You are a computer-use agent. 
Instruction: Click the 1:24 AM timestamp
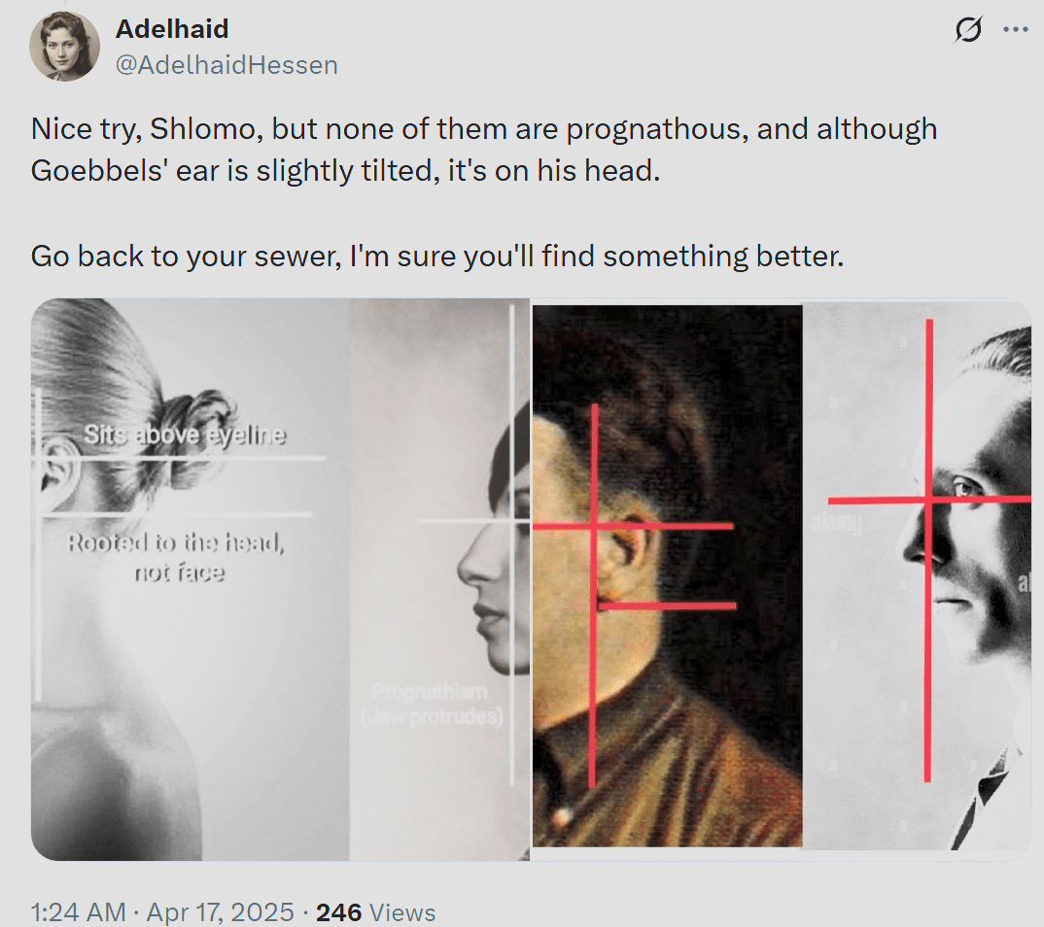pyautogui.click(x=78, y=911)
